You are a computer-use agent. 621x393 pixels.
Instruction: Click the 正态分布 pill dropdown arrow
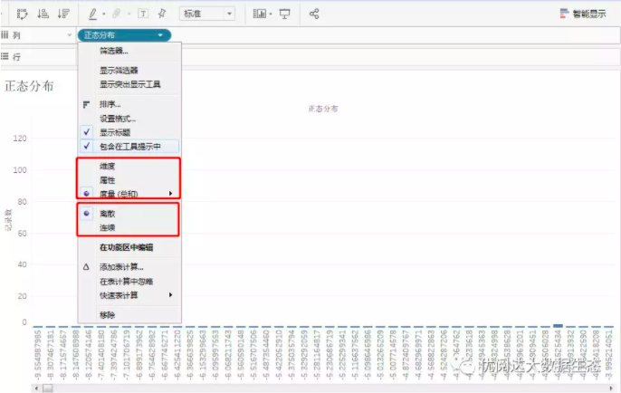click(x=161, y=34)
